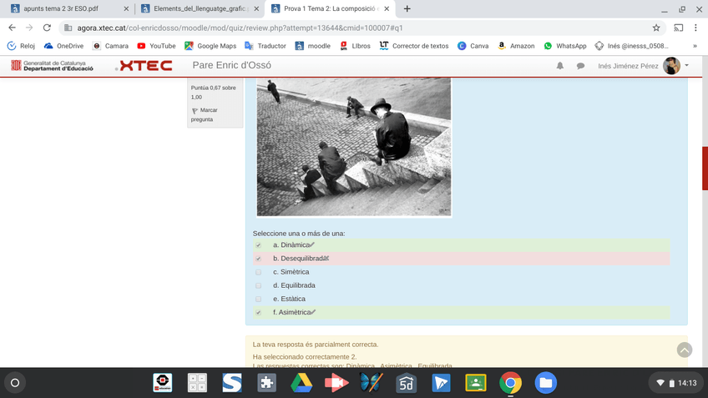Expand the user menu arrow by avatar

coord(687,65)
